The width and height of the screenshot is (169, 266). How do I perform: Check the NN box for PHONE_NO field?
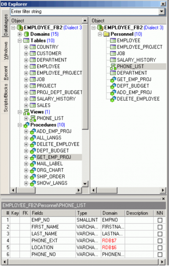click(160, 255)
